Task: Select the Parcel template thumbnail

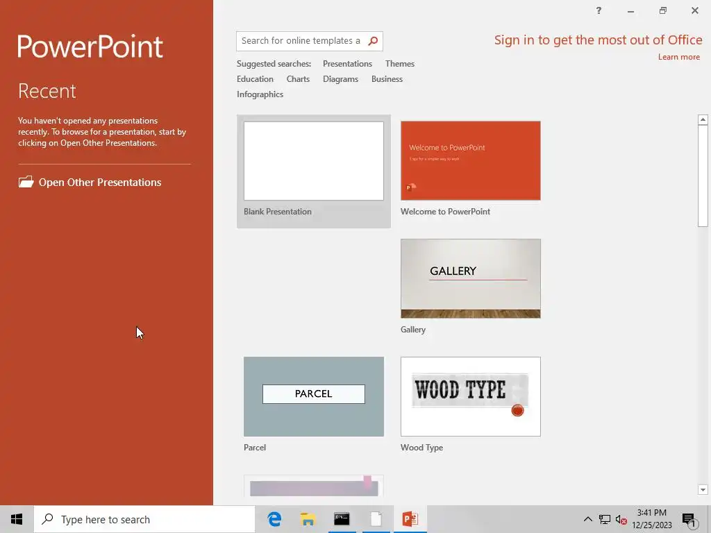Action: pyautogui.click(x=314, y=396)
